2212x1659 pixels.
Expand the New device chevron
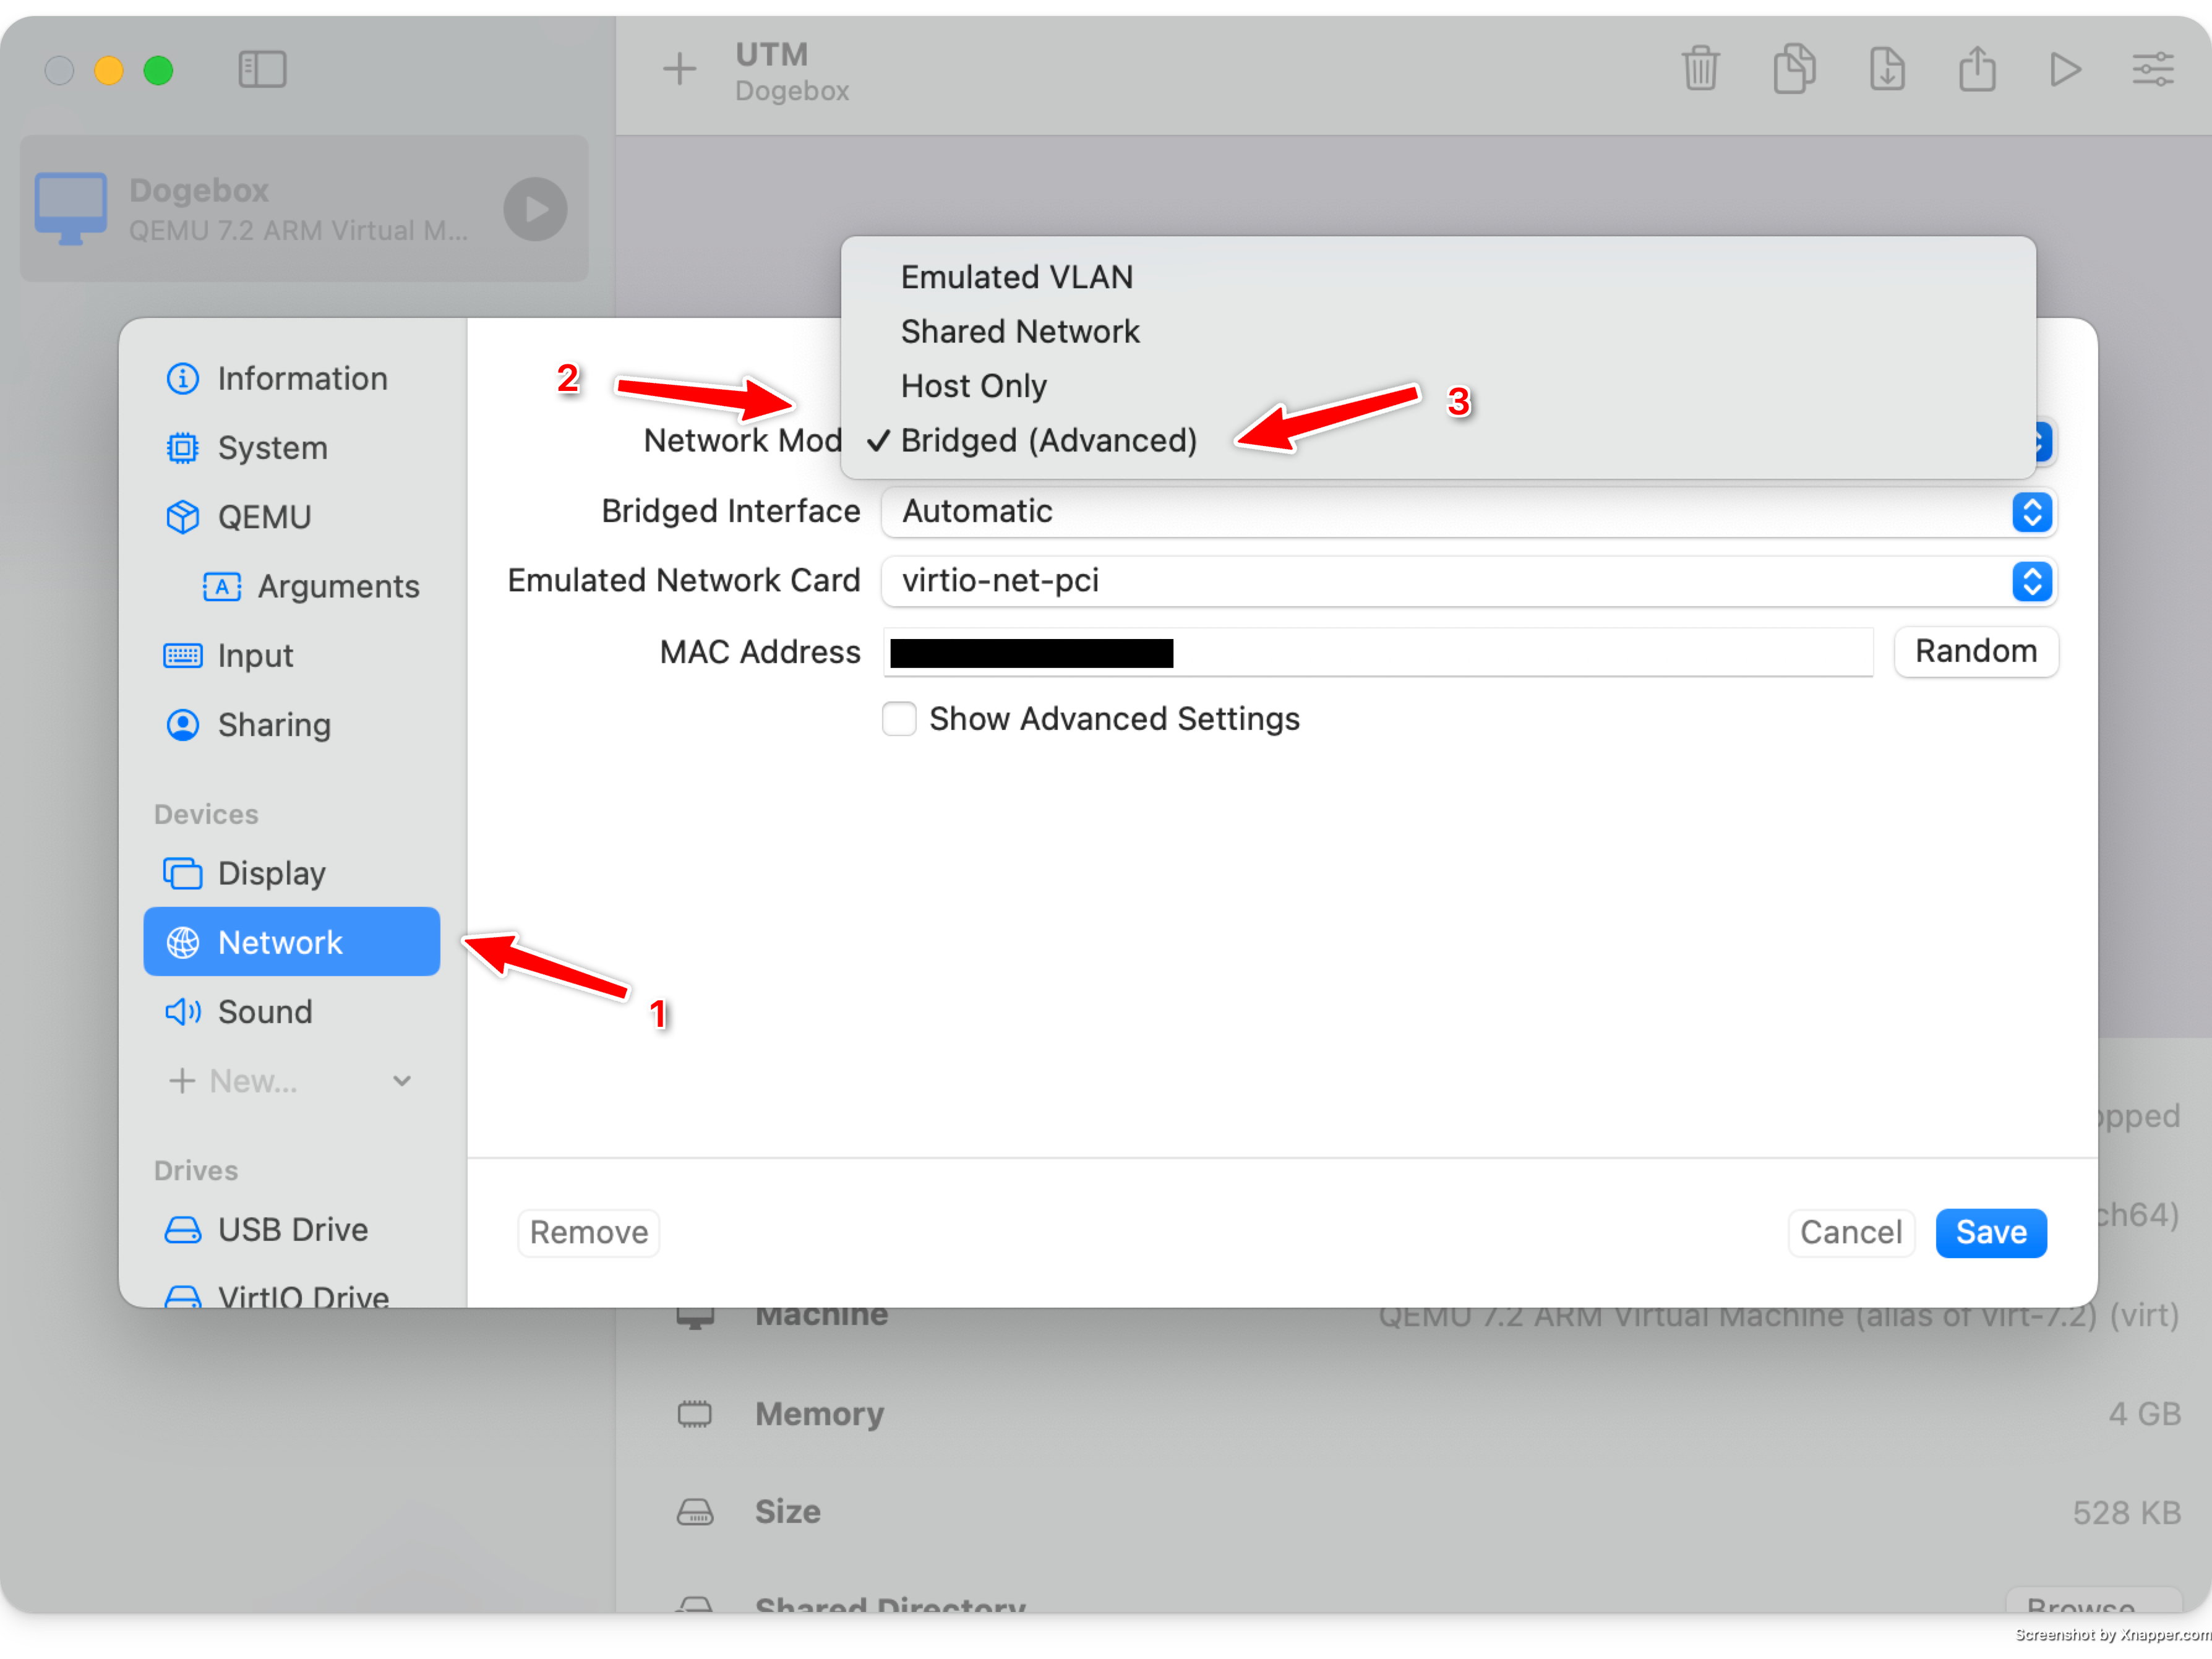[402, 1081]
